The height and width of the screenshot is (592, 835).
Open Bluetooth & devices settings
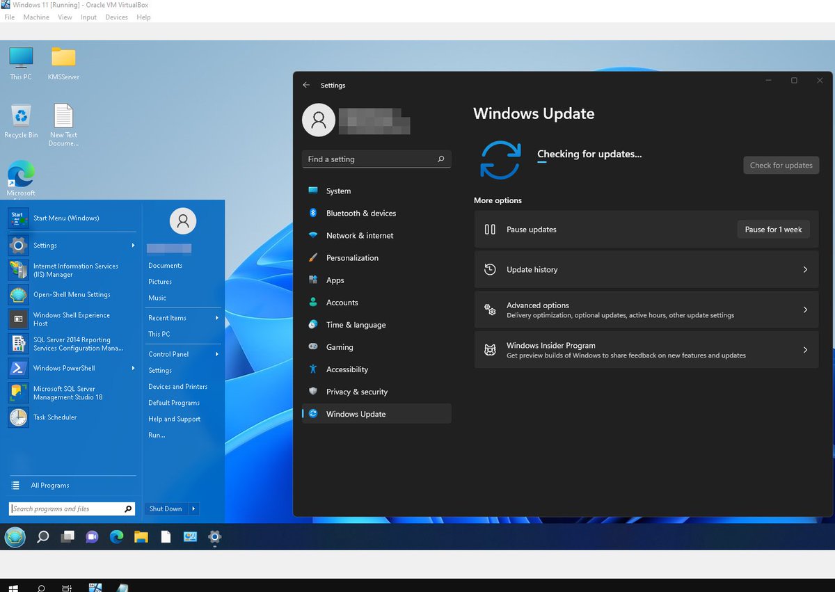tap(376, 213)
